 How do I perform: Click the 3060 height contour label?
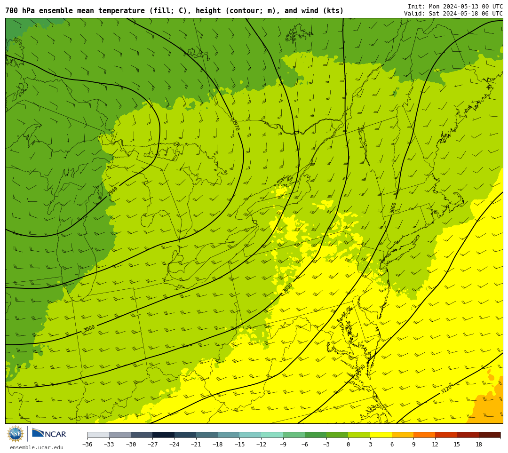[393, 208]
